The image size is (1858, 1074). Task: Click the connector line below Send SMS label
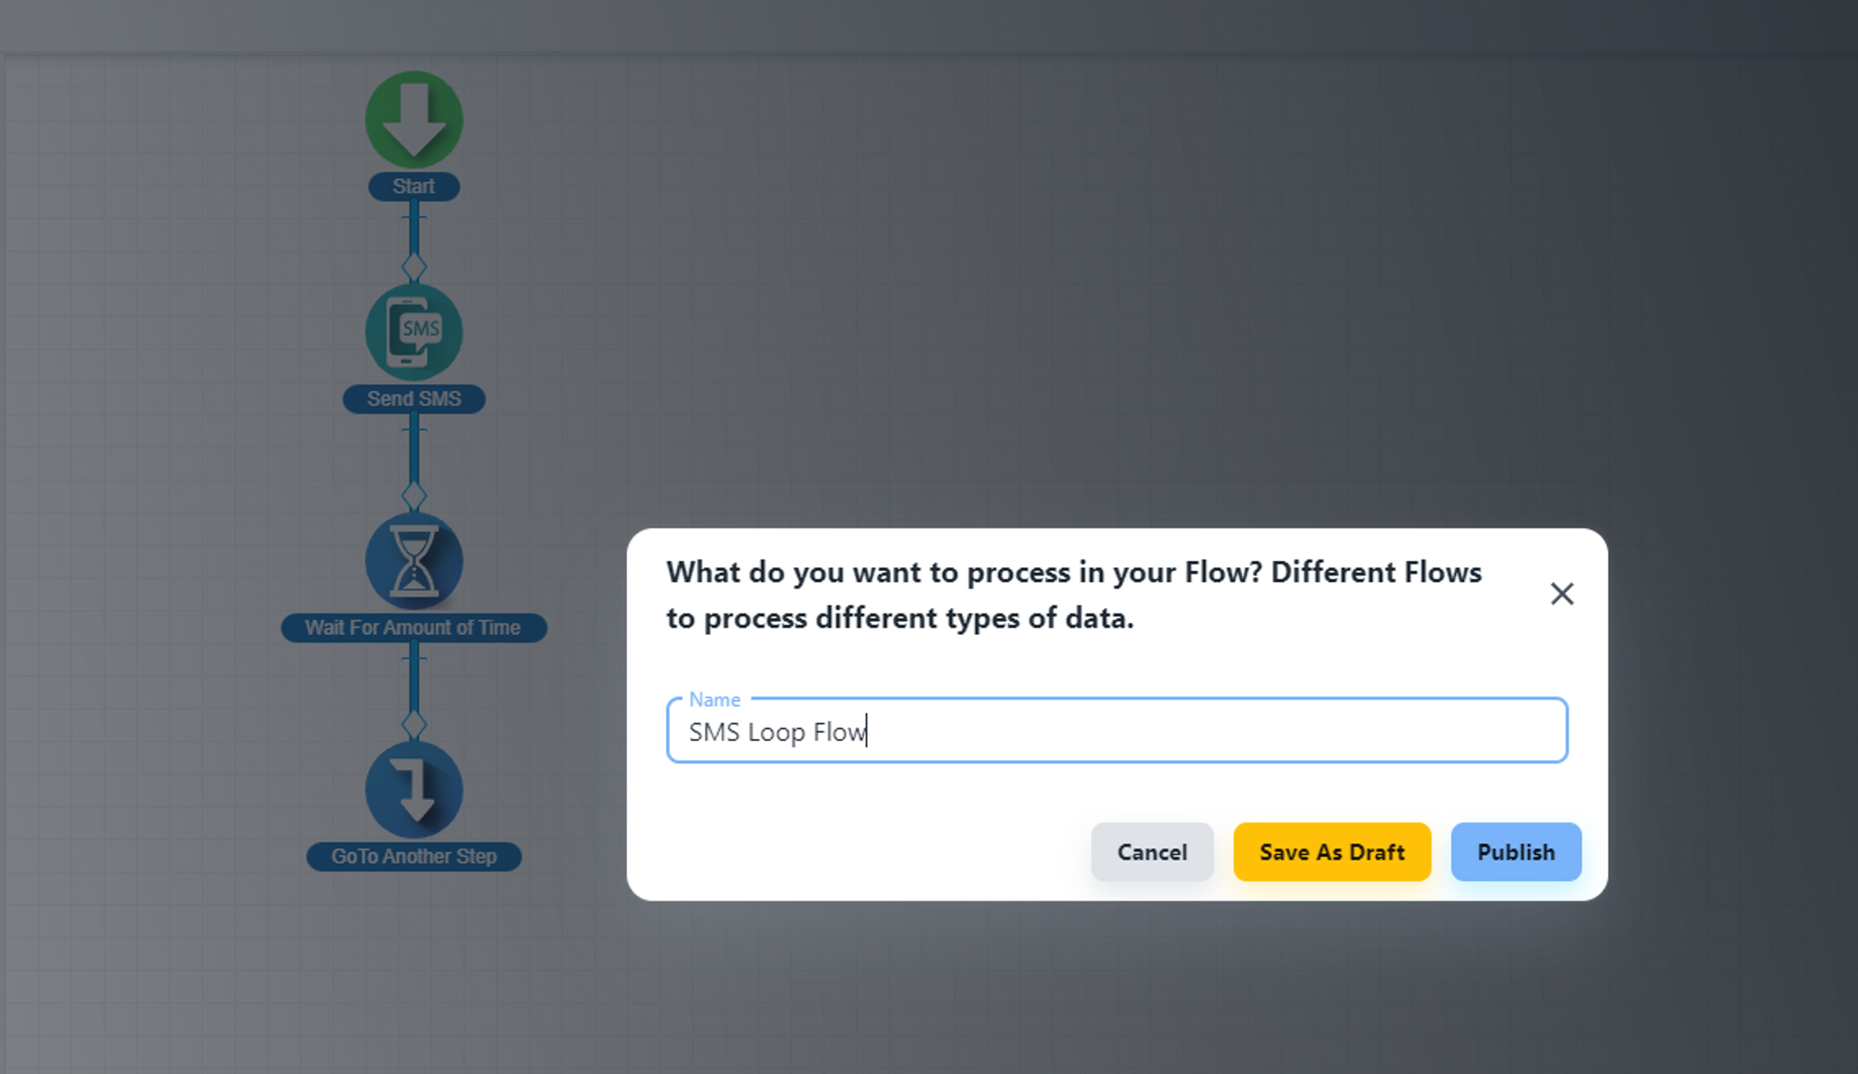pyautogui.click(x=414, y=451)
